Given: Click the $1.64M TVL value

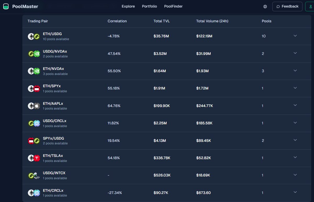Looking at the screenshot, I should tap(159, 71).
